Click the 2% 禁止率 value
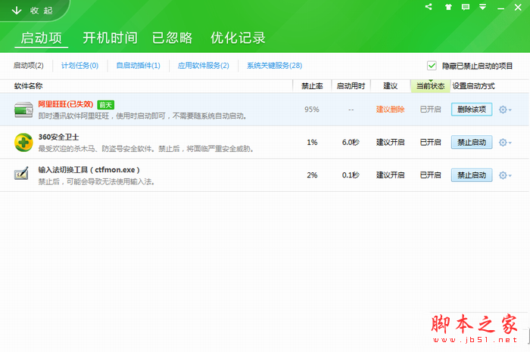The image size is (530, 352). 312,175
